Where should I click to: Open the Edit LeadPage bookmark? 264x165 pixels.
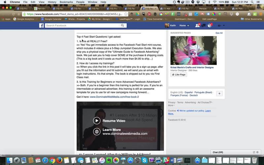click(210, 19)
